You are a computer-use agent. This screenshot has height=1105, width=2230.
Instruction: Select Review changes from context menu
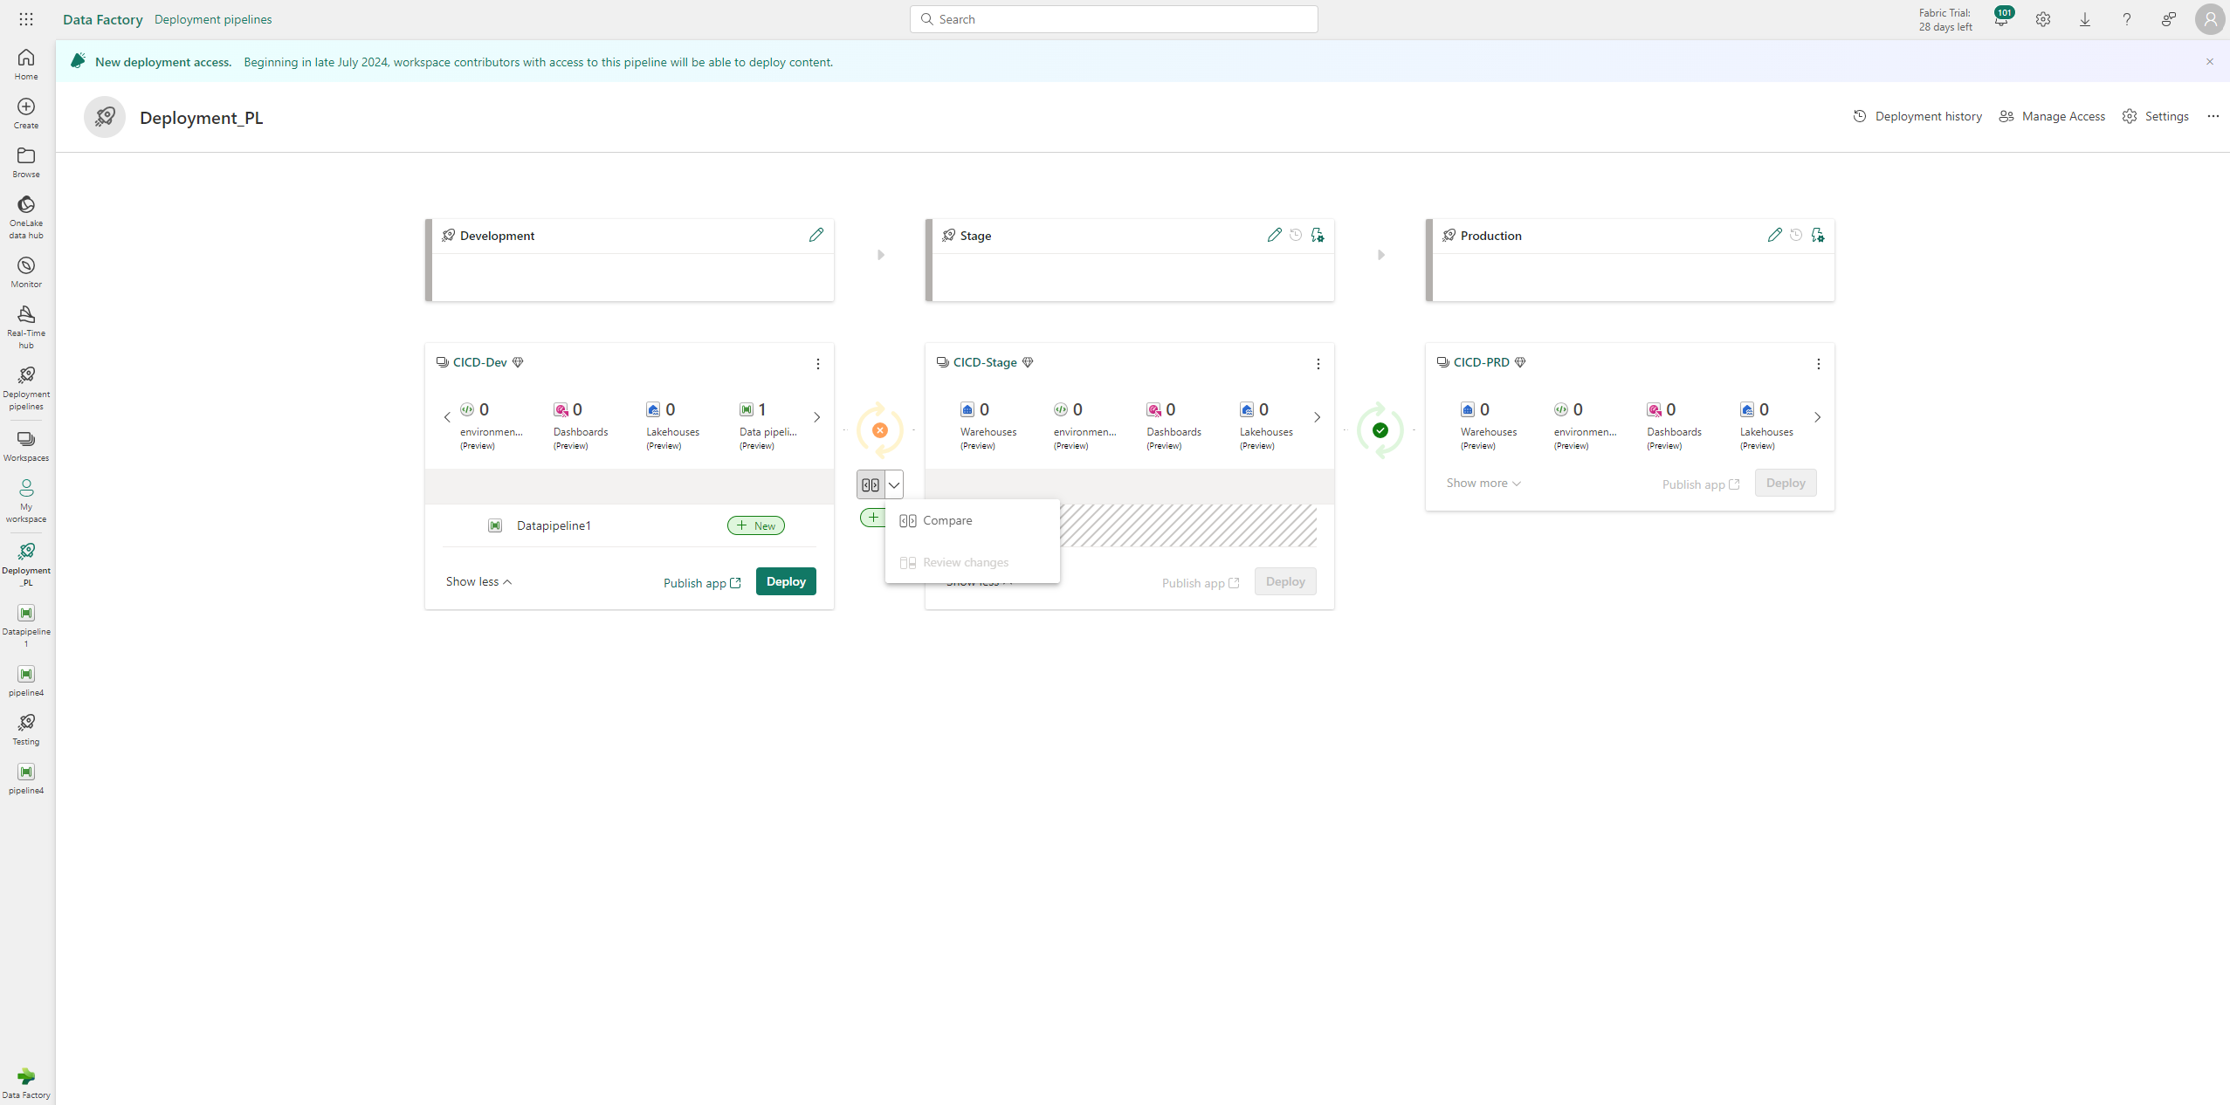[x=966, y=562]
